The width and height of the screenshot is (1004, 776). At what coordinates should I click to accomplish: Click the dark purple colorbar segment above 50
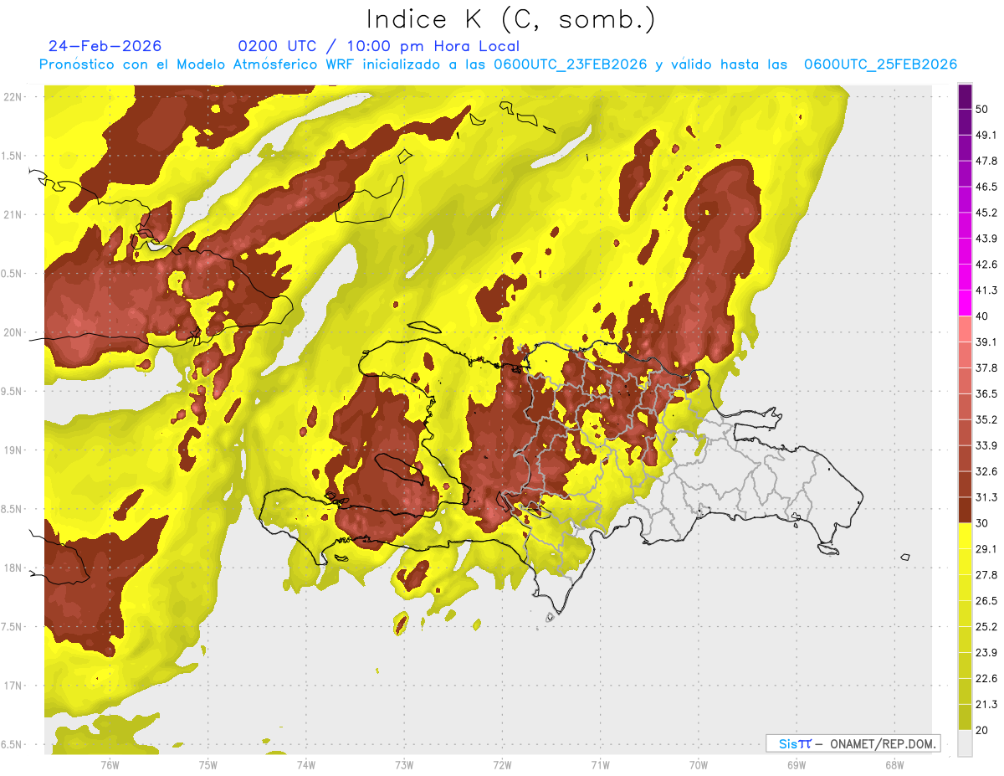[x=965, y=96]
